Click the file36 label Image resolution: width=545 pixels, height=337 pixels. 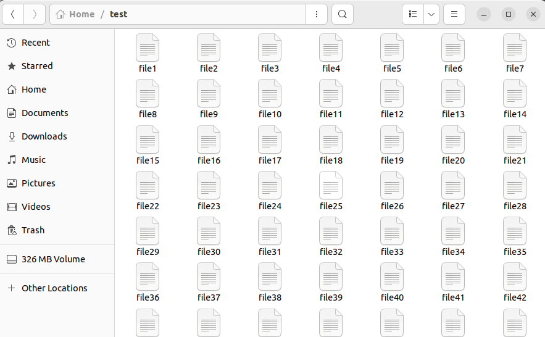pyautogui.click(x=148, y=297)
